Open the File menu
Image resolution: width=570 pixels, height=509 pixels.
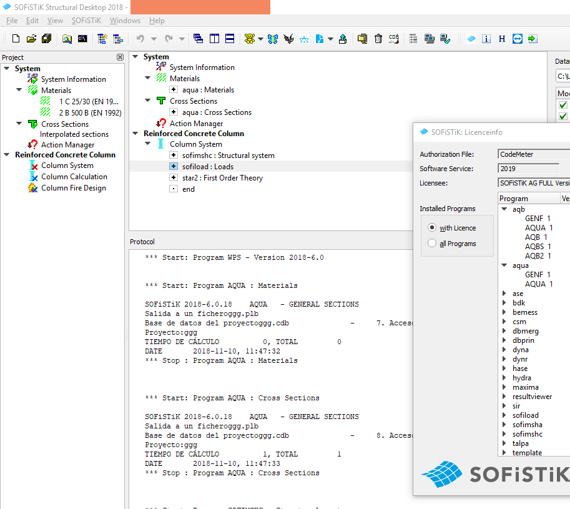pyautogui.click(x=12, y=21)
